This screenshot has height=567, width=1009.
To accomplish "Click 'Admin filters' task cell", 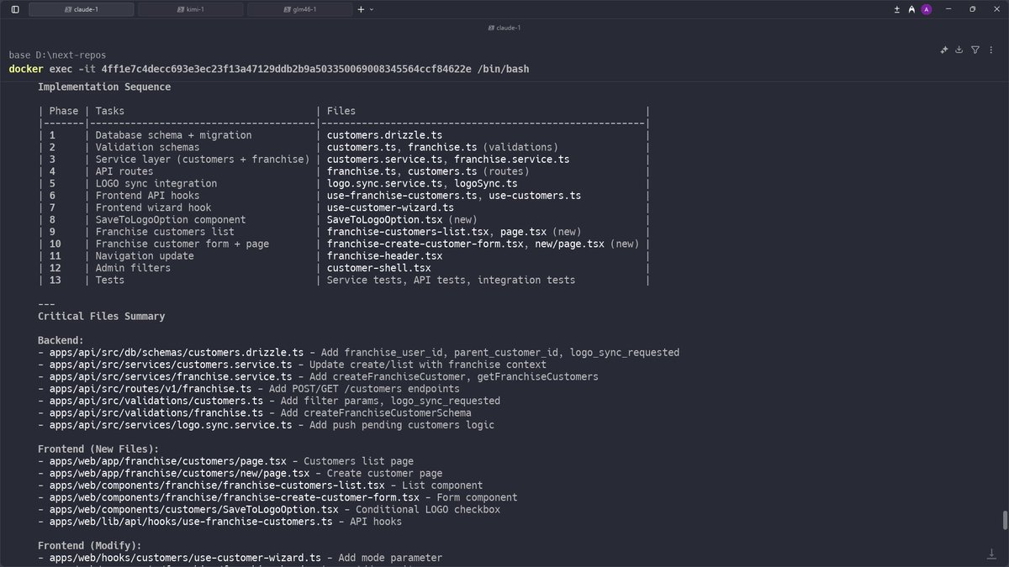I will [x=133, y=268].
